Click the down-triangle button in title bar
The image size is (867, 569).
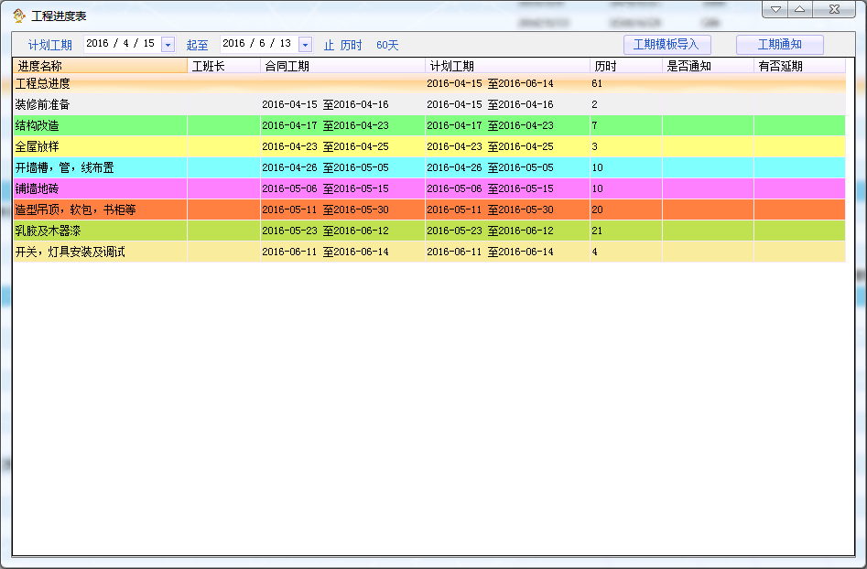pos(775,9)
